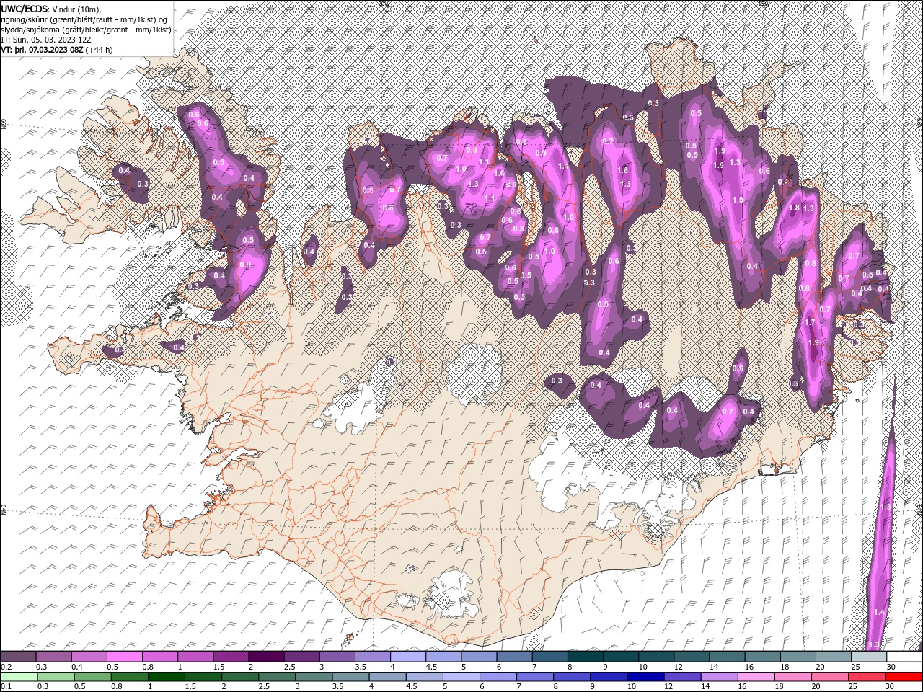This screenshot has width=923, height=692.
Task: Click top-row swatch between 1.5 and 2
Action: click(x=231, y=657)
